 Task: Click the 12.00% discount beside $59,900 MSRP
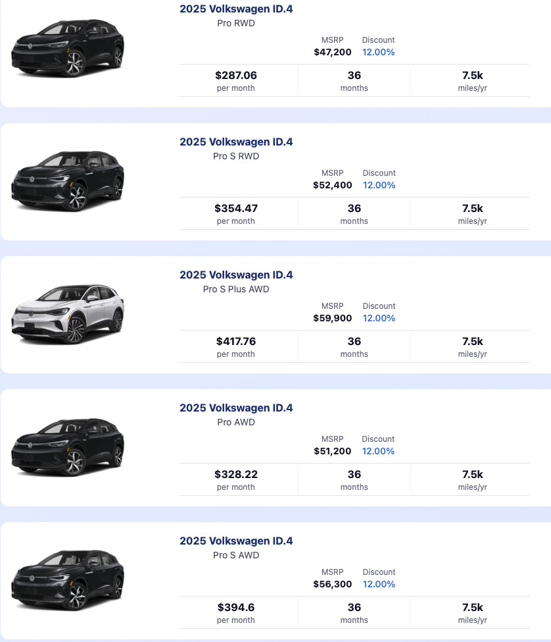pyautogui.click(x=379, y=318)
